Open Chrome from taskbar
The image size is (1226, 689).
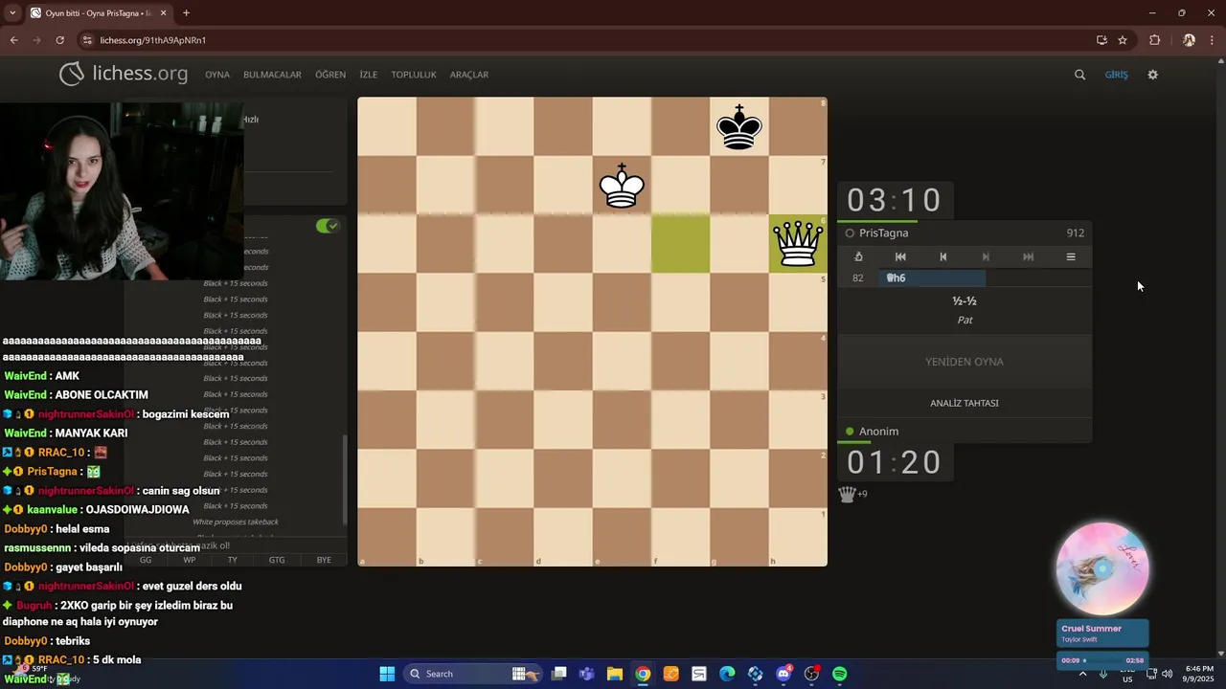pos(643,674)
